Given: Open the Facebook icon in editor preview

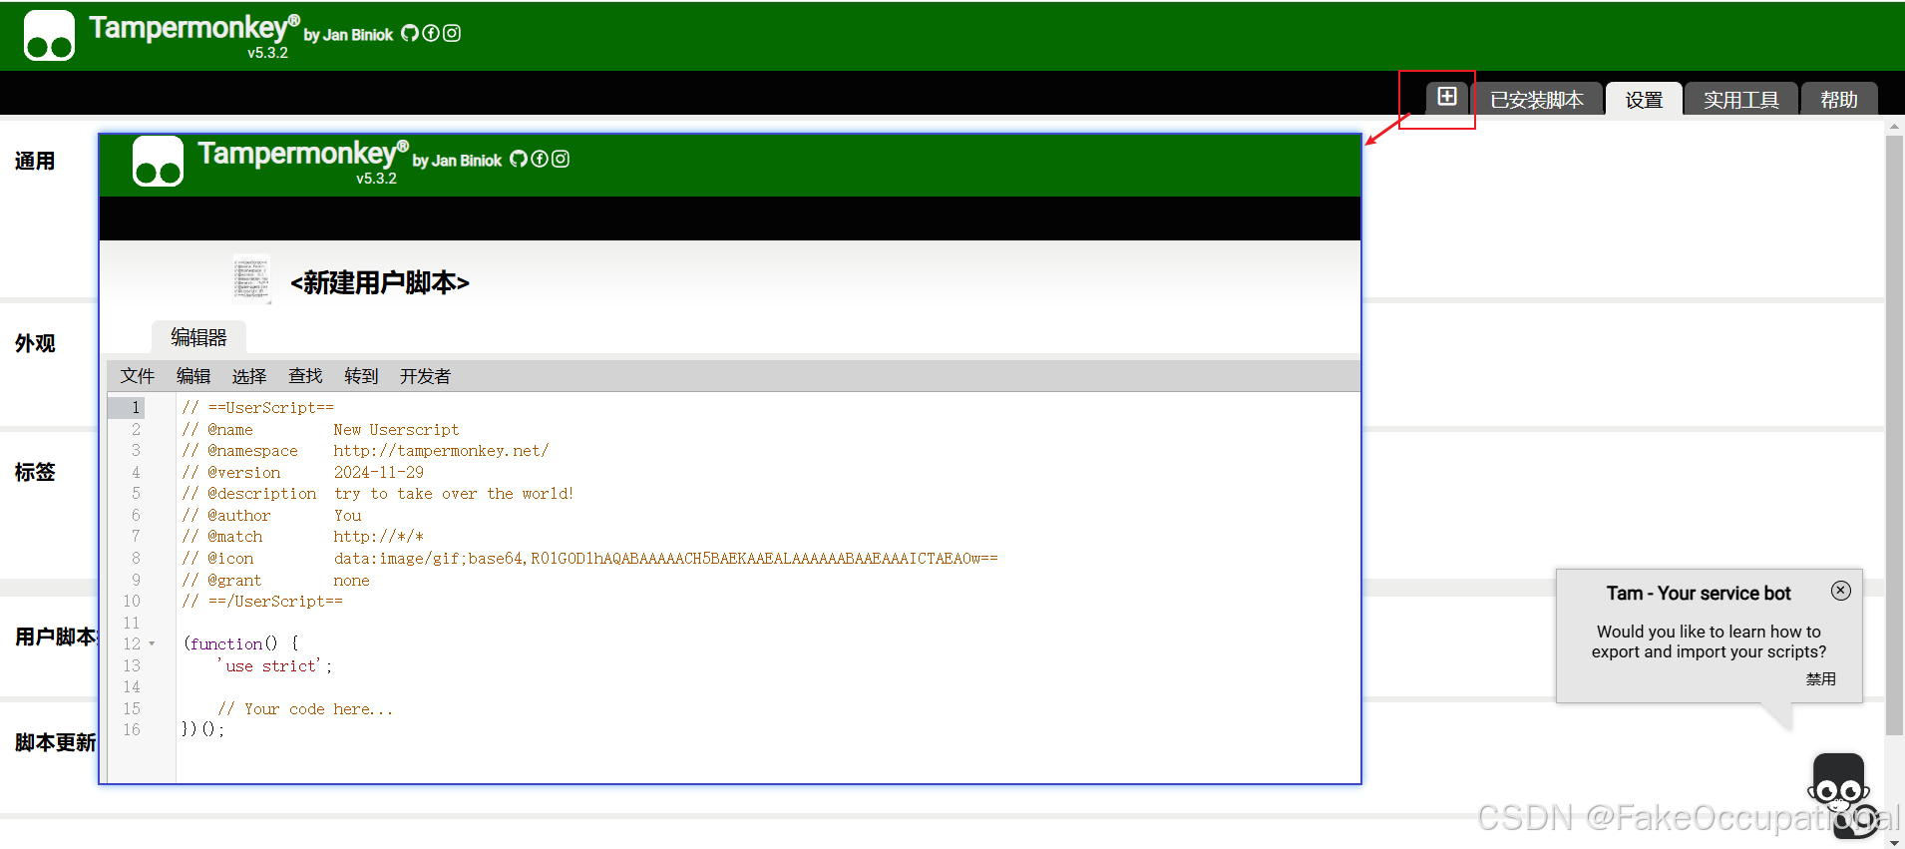Looking at the screenshot, I should pos(540,159).
